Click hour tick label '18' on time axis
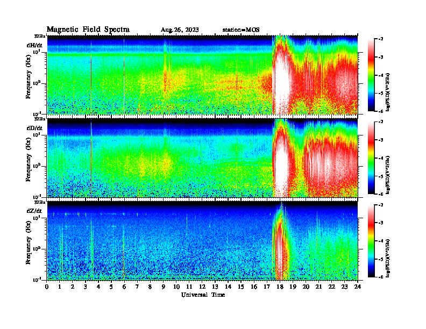The image size is (426, 329). click(280, 287)
